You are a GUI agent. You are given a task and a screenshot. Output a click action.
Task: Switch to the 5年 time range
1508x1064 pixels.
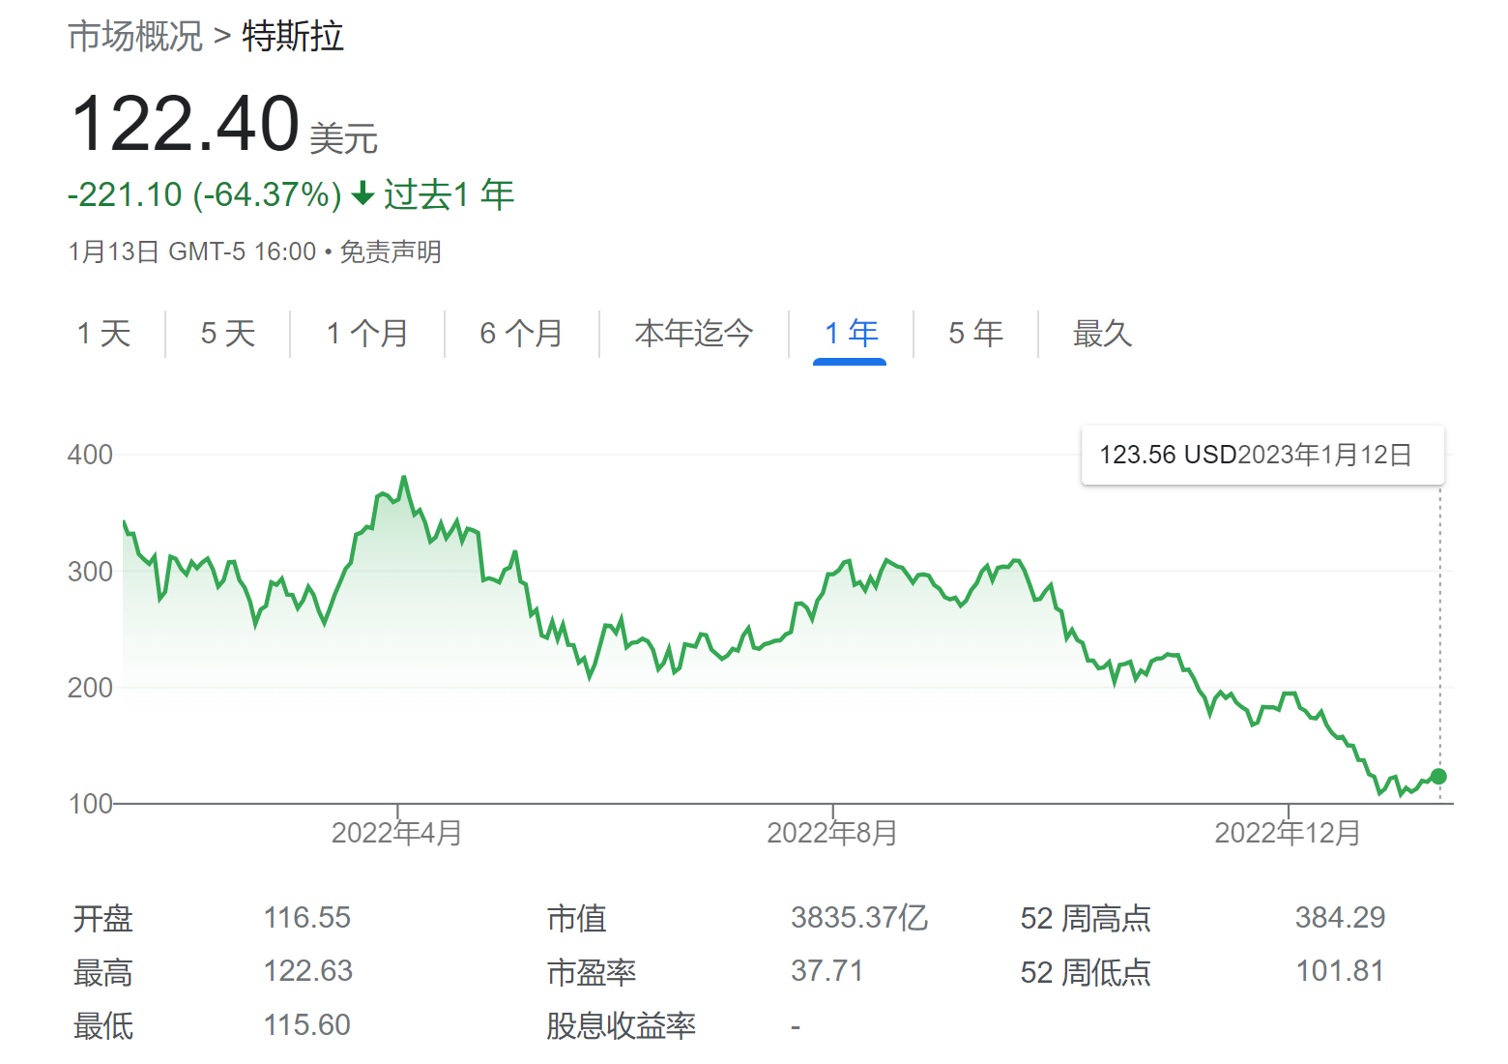click(974, 333)
